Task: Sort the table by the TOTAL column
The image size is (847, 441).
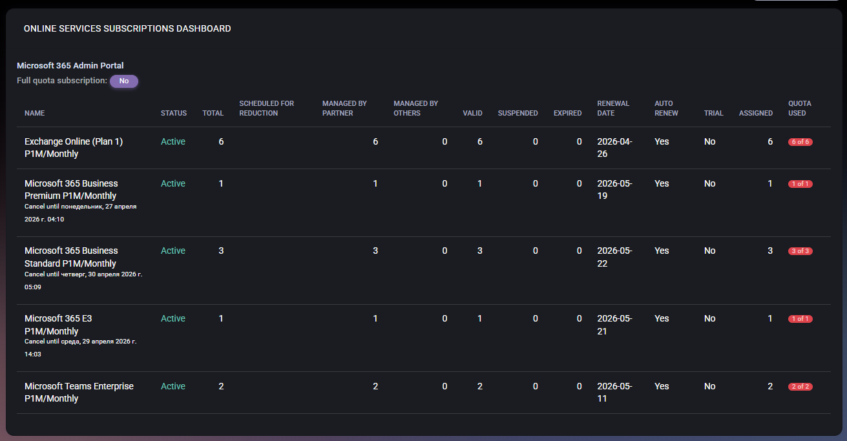Action: click(213, 113)
